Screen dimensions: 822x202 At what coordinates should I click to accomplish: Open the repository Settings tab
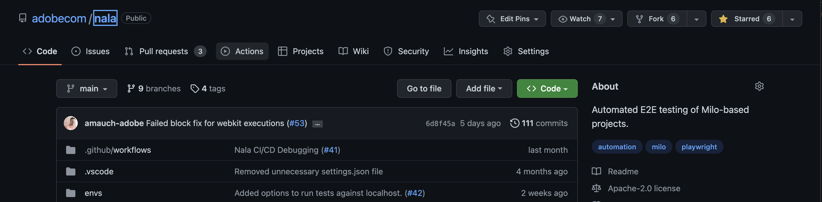(x=526, y=51)
